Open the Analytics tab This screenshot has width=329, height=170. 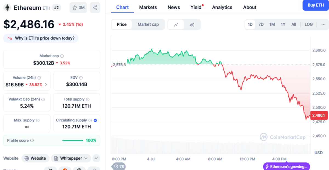pos(222,7)
